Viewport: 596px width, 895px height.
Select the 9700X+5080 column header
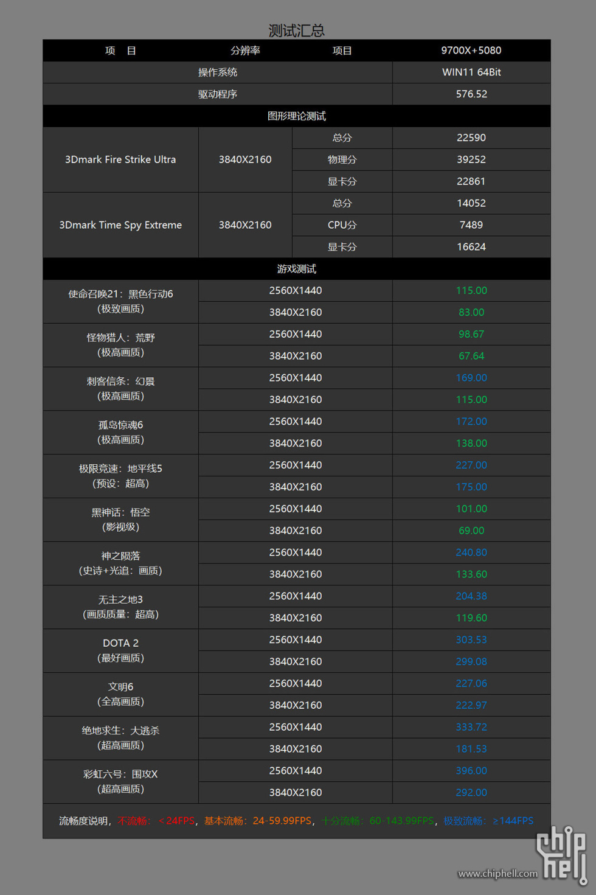471,50
